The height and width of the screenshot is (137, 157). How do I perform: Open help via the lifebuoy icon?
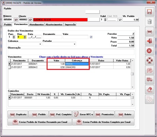(x=150, y=61)
